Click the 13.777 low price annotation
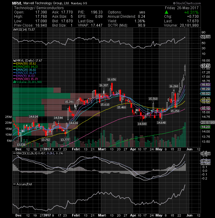215x218 pixels. (65, 140)
